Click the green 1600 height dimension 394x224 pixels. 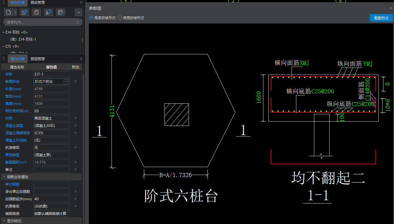tap(259, 97)
